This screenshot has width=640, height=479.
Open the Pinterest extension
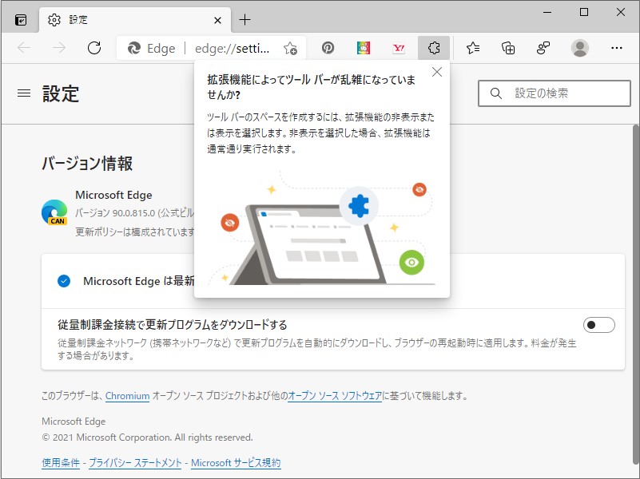(328, 48)
